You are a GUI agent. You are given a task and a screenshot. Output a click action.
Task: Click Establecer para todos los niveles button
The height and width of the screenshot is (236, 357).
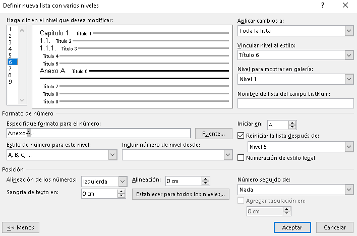pyautogui.click(x=181, y=194)
